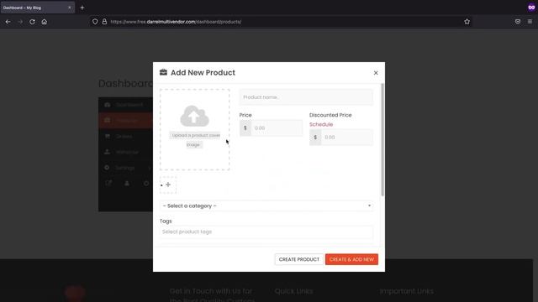Click the Select product tags field
Screen dimensions: 538x302
[x=266, y=232]
